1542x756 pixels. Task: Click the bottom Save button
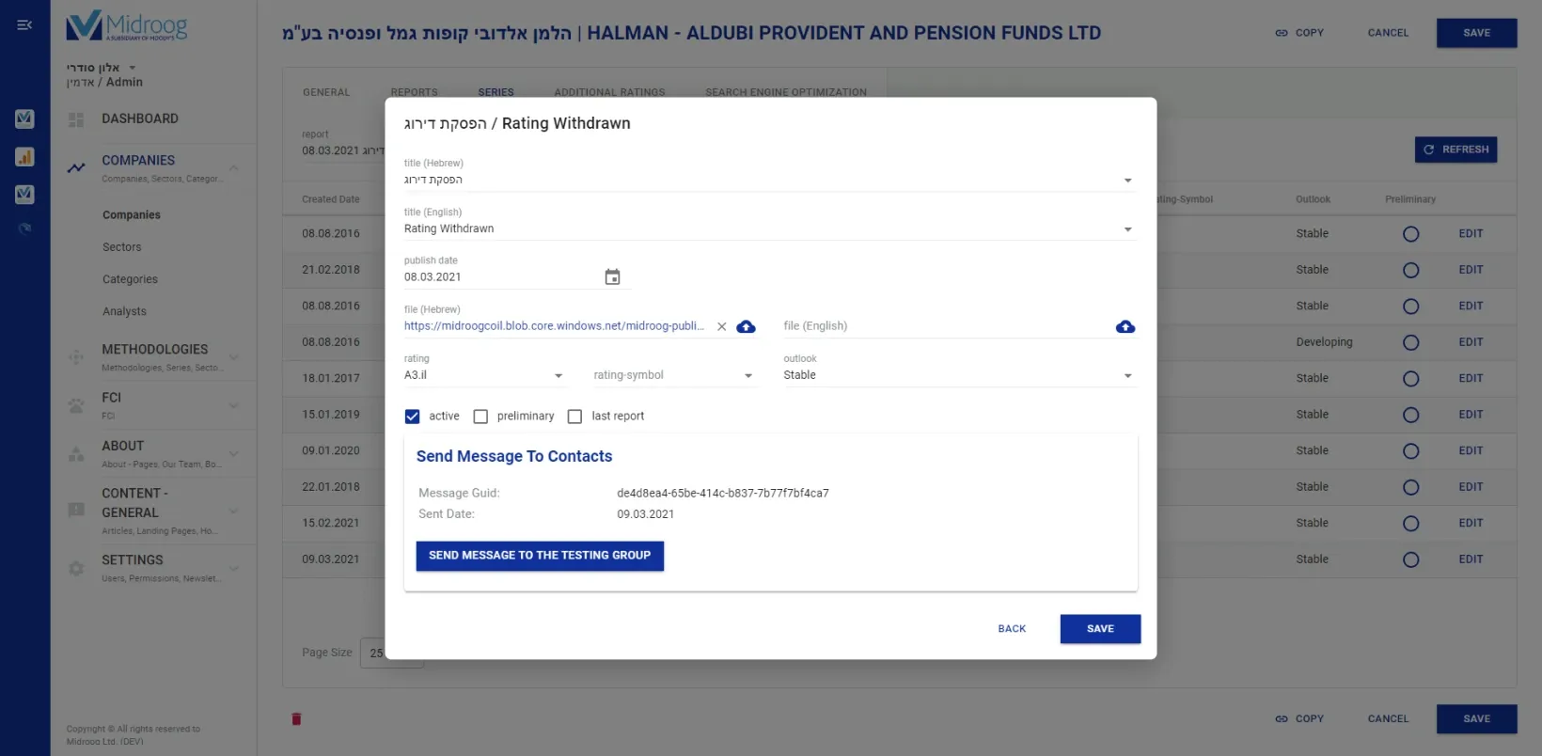click(x=1476, y=719)
